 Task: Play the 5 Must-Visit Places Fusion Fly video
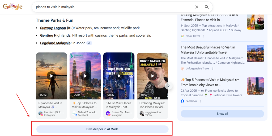119,76
